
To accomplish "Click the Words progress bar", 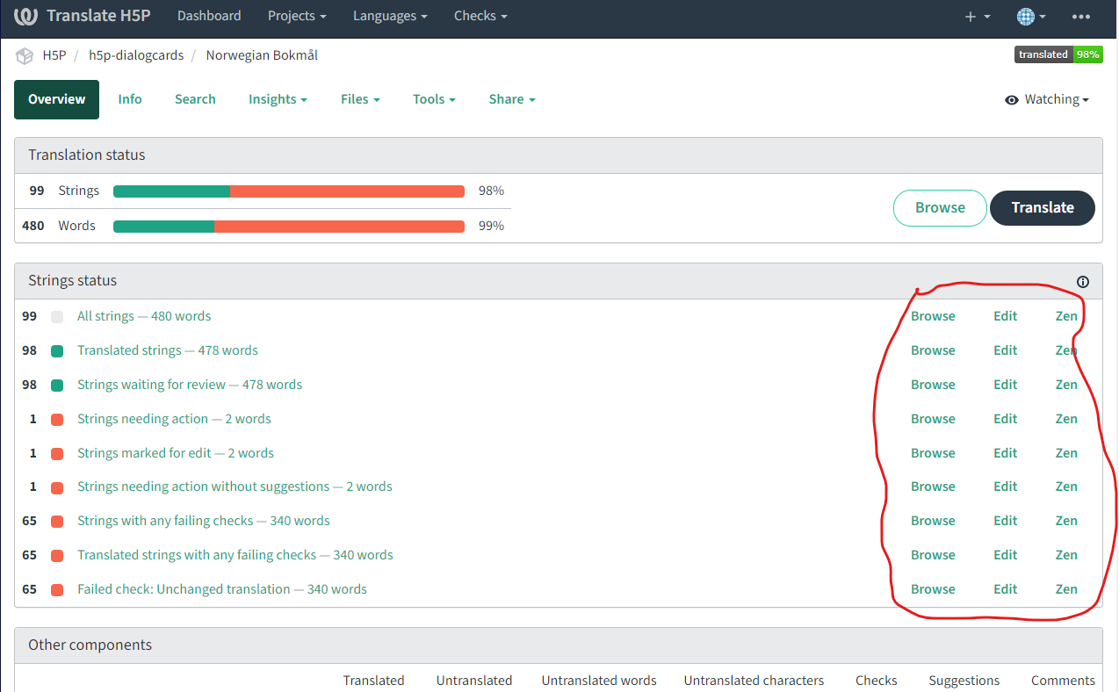I will click(289, 227).
